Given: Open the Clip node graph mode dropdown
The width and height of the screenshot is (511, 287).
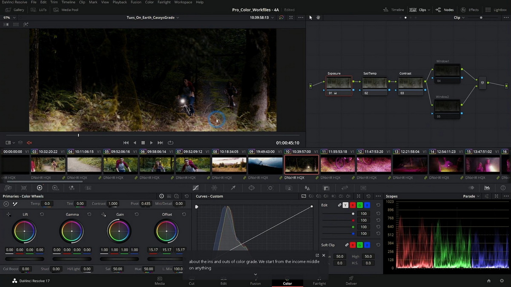Looking at the screenshot, I should pyautogui.click(x=460, y=17).
